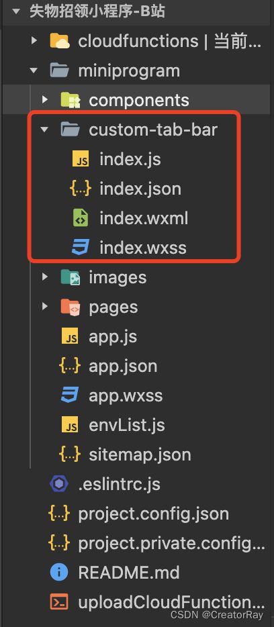Open the sitemap.json file

click(140, 455)
